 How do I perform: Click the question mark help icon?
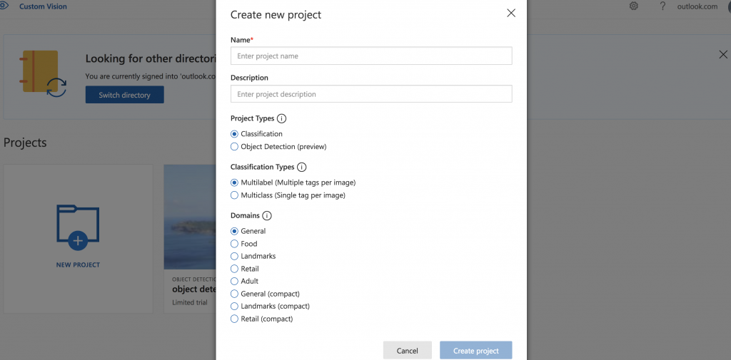[x=662, y=6]
